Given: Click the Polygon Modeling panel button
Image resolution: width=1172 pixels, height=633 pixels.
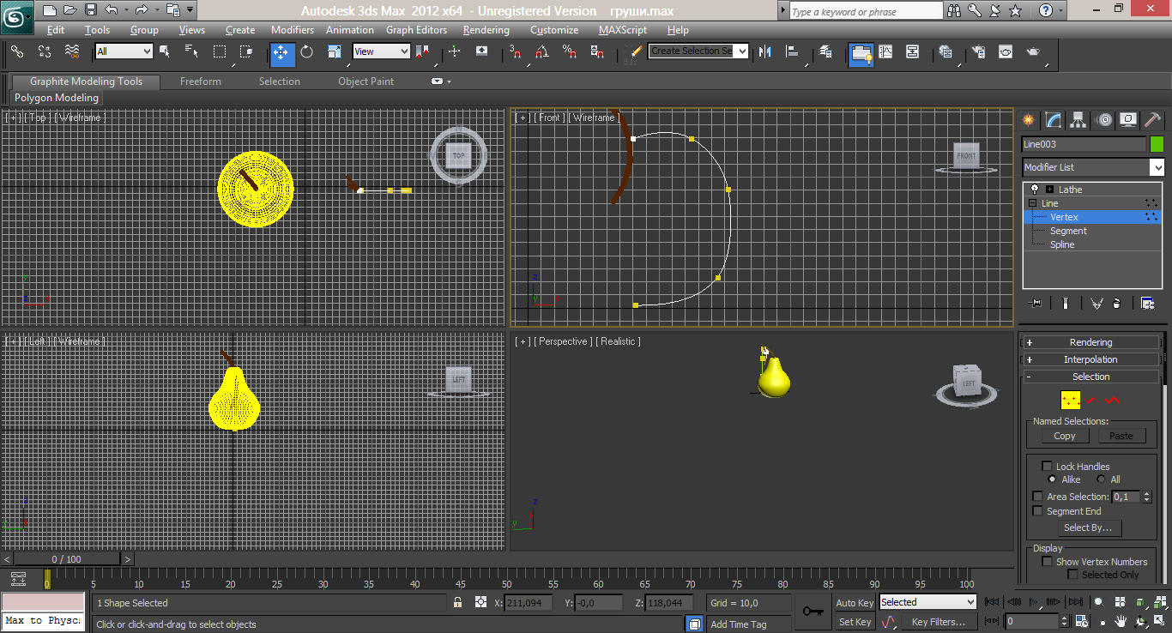Looking at the screenshot, I should 57,98.
